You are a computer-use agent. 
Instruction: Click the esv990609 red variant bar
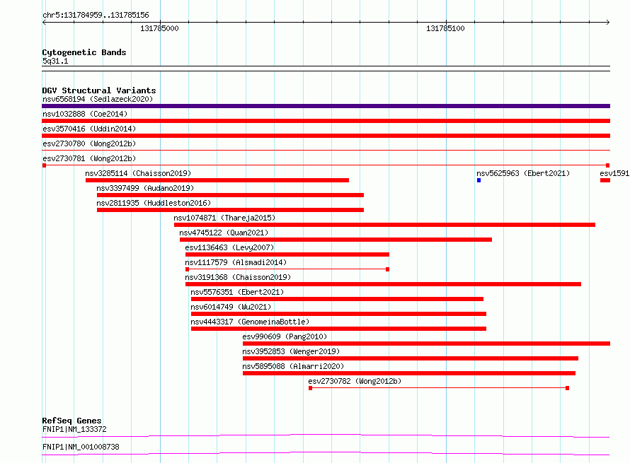click(426, 344)
